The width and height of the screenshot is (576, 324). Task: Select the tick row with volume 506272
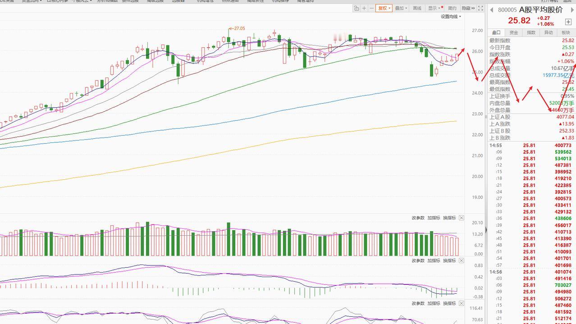pos(532,299)
